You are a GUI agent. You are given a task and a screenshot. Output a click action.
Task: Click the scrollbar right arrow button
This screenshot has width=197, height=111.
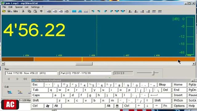pos(194,64)
